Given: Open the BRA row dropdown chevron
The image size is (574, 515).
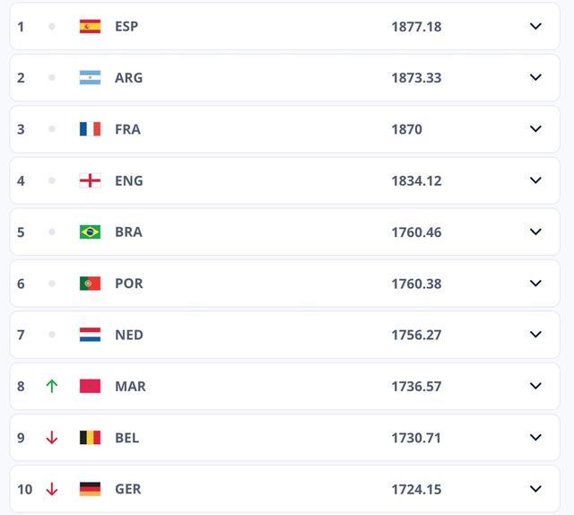Looking at the screenshot, I should pos(535,231).
